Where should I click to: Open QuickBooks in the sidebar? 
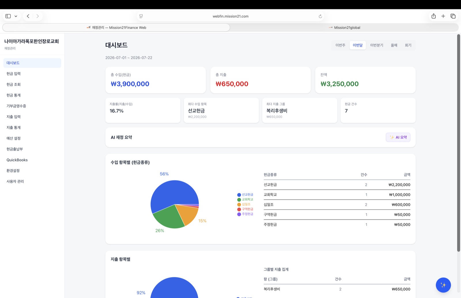point(32,160)
